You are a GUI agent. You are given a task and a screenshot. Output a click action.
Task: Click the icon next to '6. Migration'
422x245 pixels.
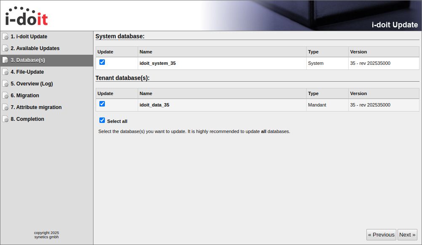5,96
